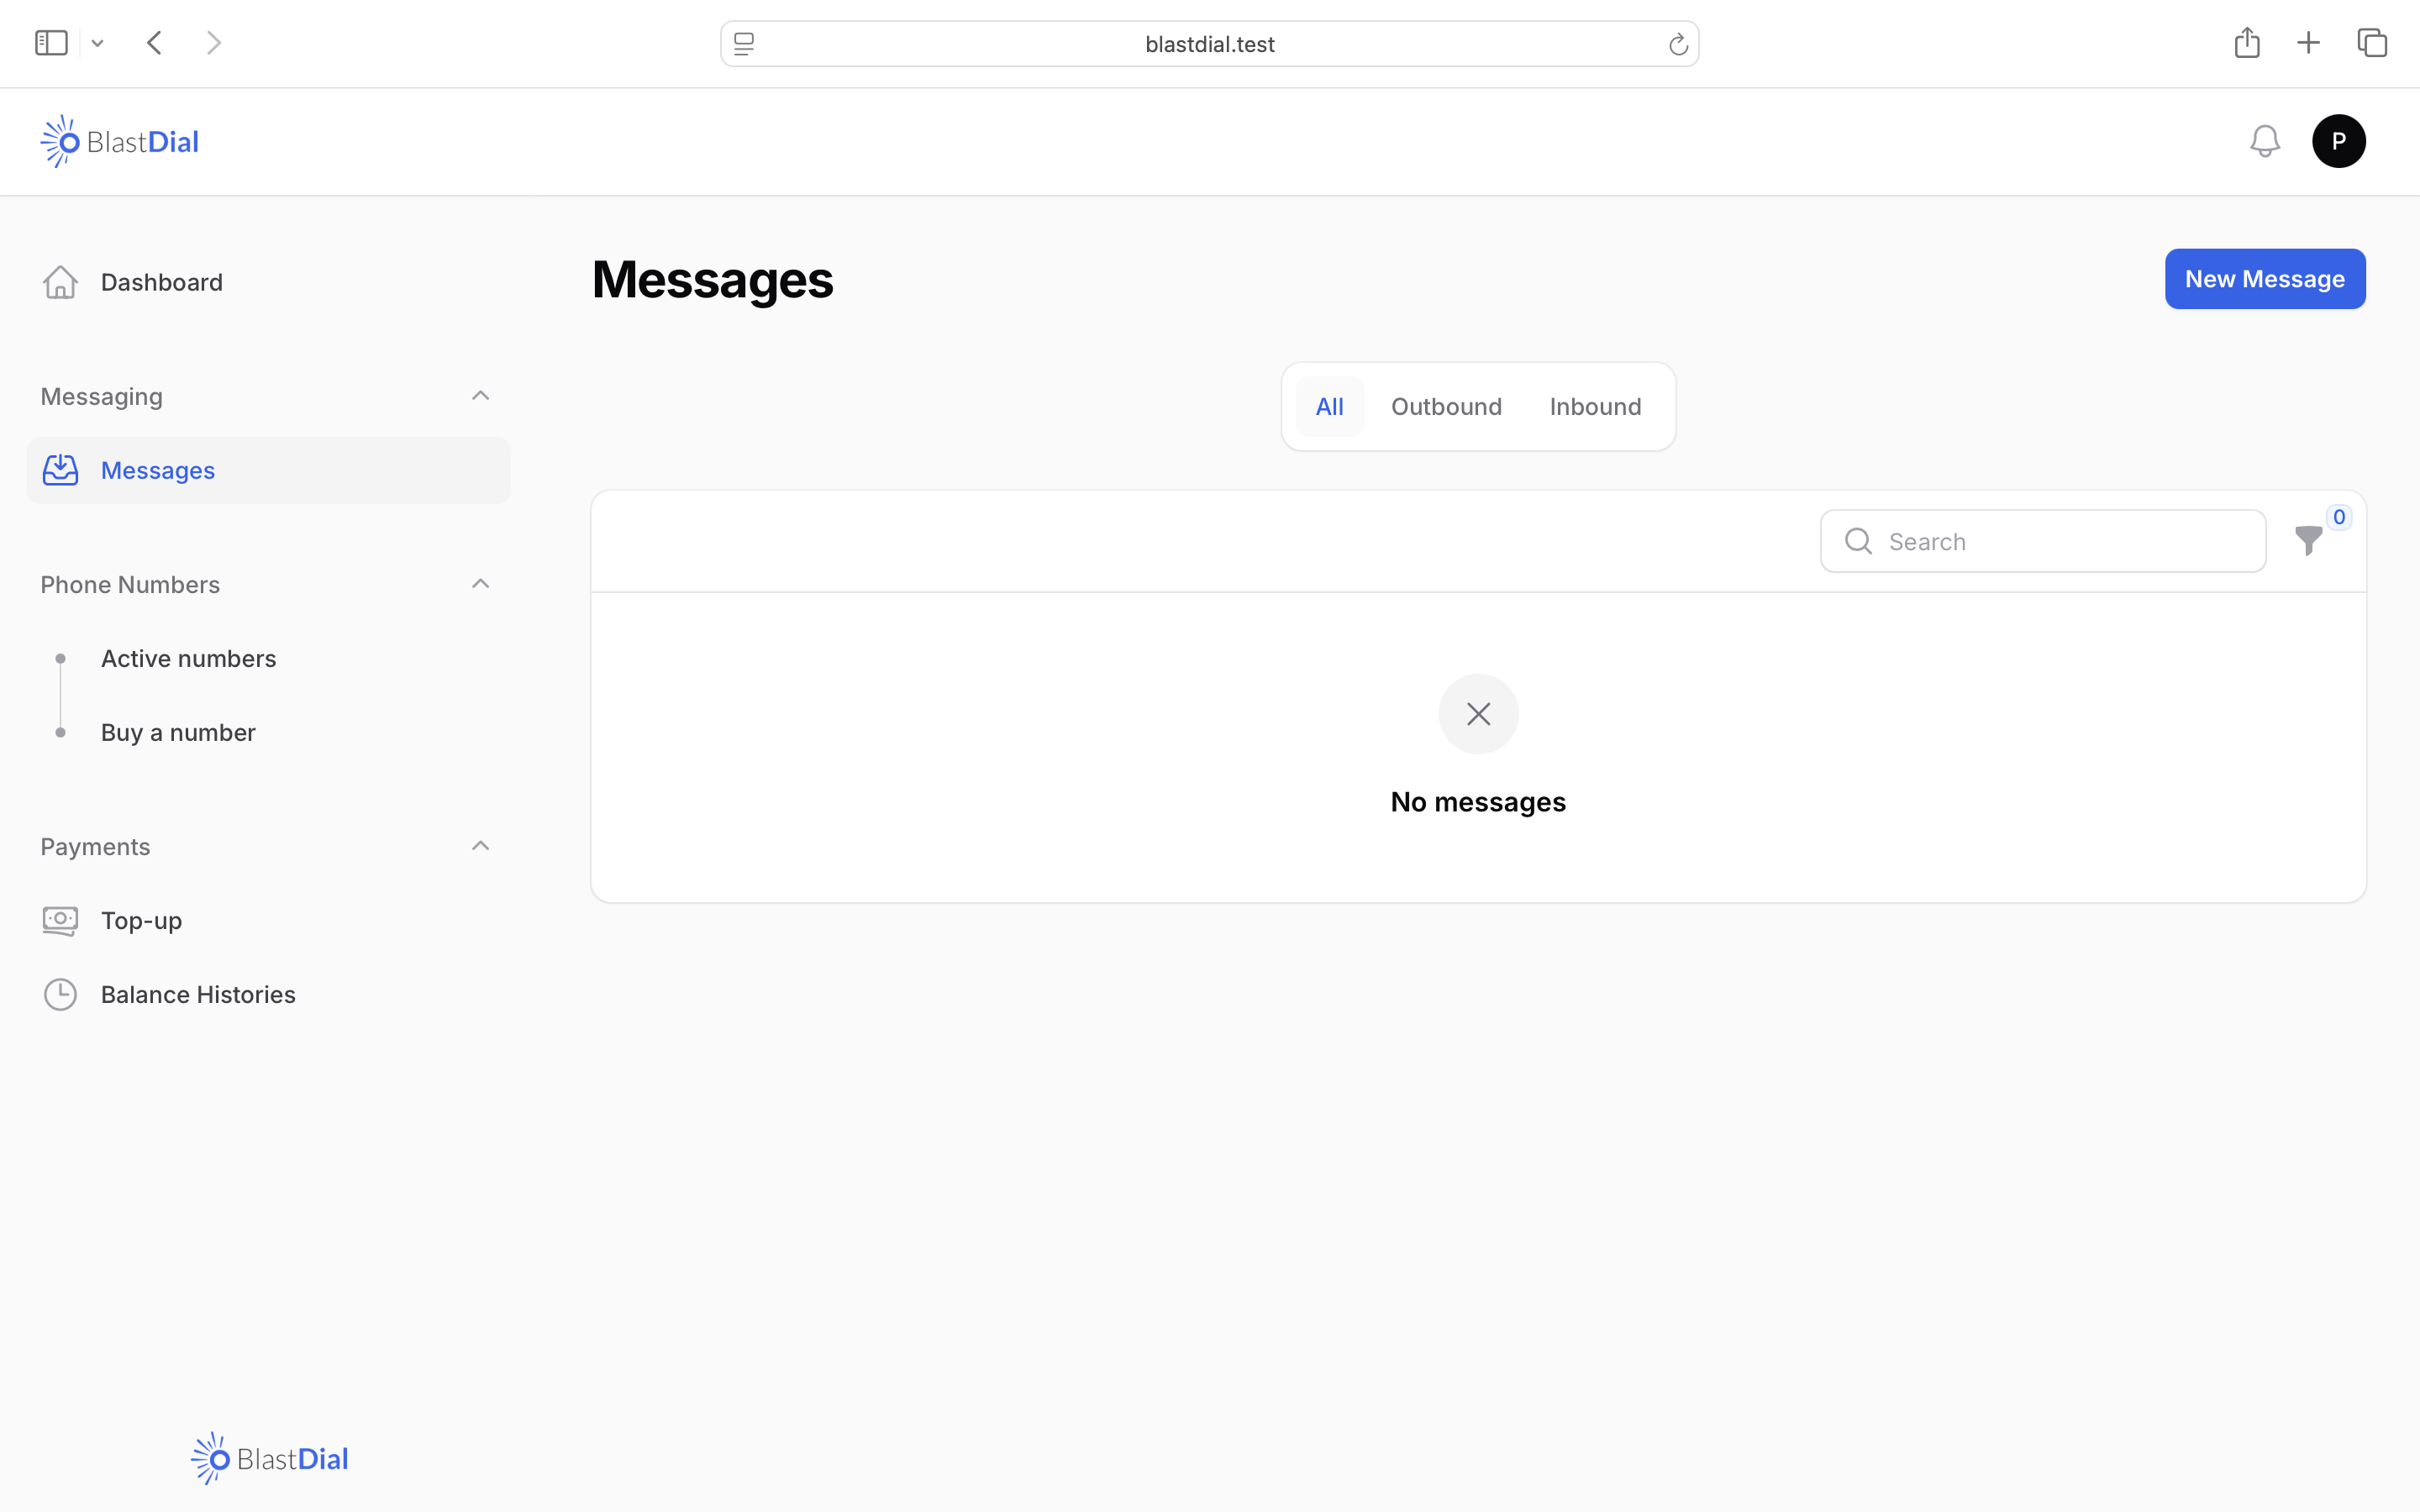The height and width of the screenshot is (1512, 2420).
Task: Open the message filter funnel
Action: (2308, 541)
